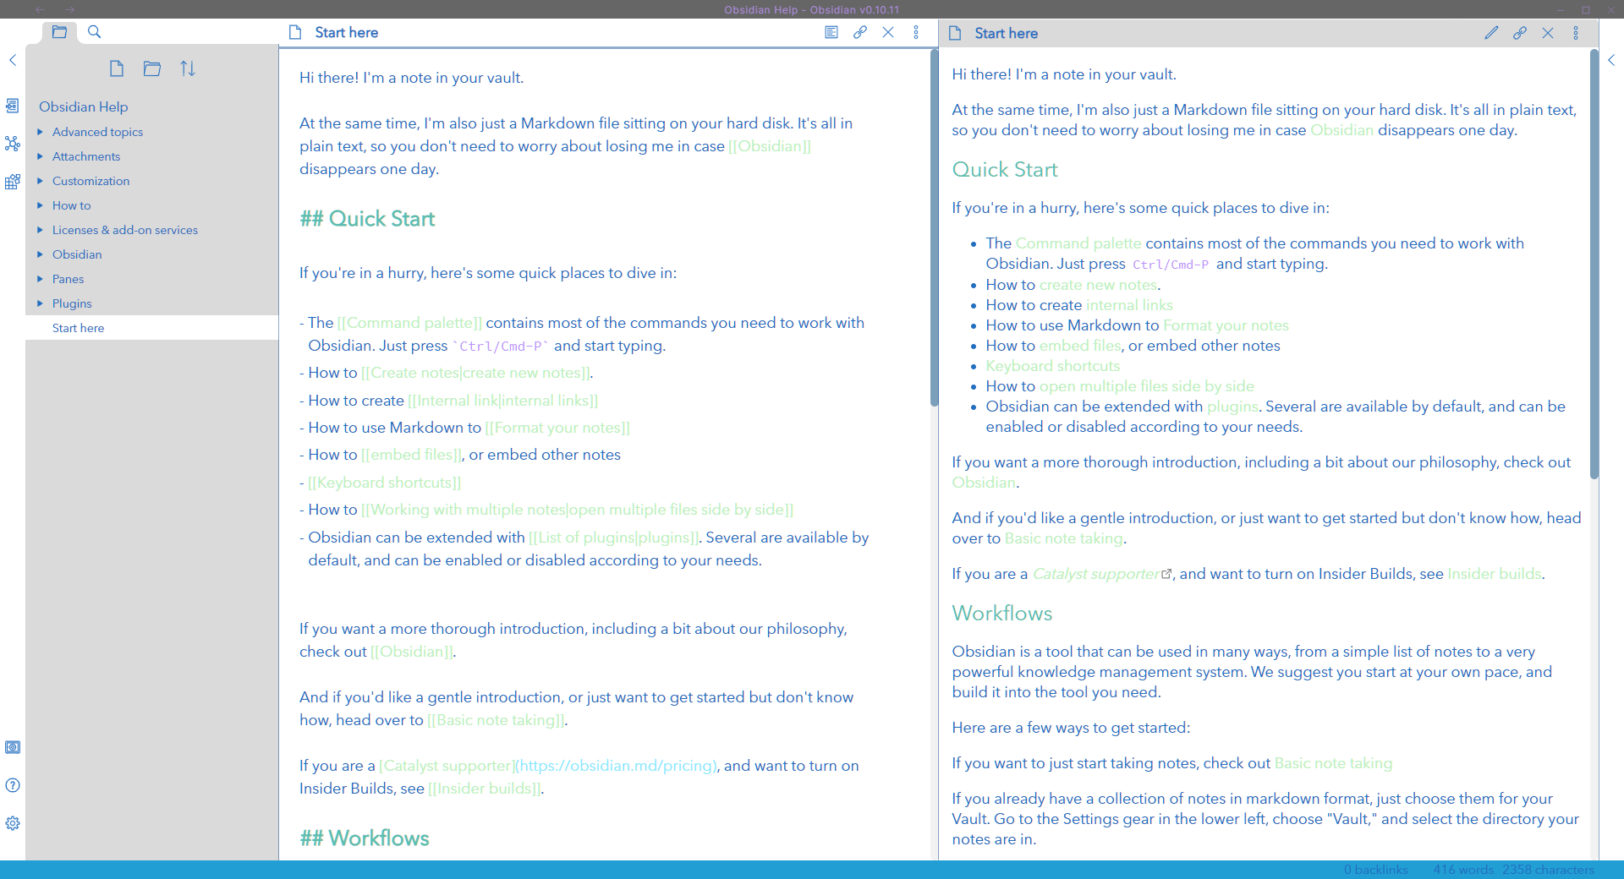
Task: Click the Obsidian Help vault title
Action: click(84, 106)
